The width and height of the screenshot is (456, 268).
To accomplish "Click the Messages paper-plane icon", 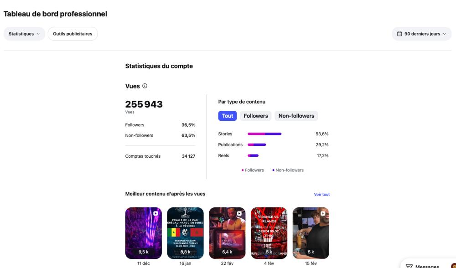I will tap(409, 266).
